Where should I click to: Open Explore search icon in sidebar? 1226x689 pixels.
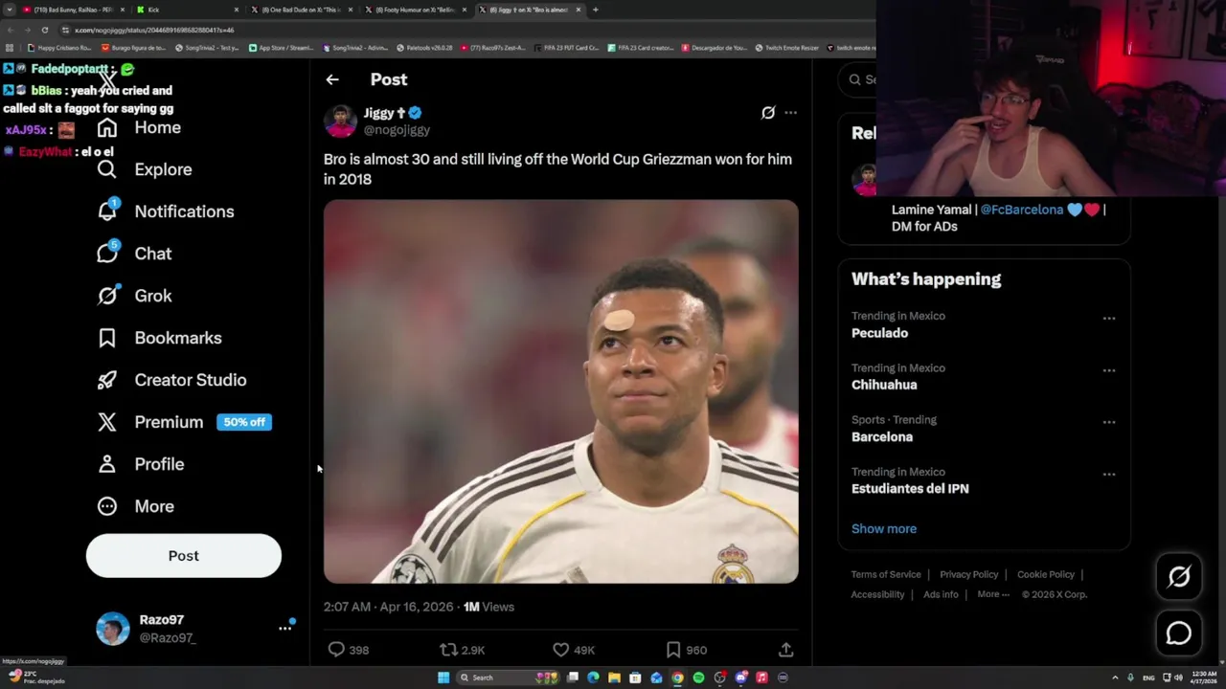pos(107,169)
